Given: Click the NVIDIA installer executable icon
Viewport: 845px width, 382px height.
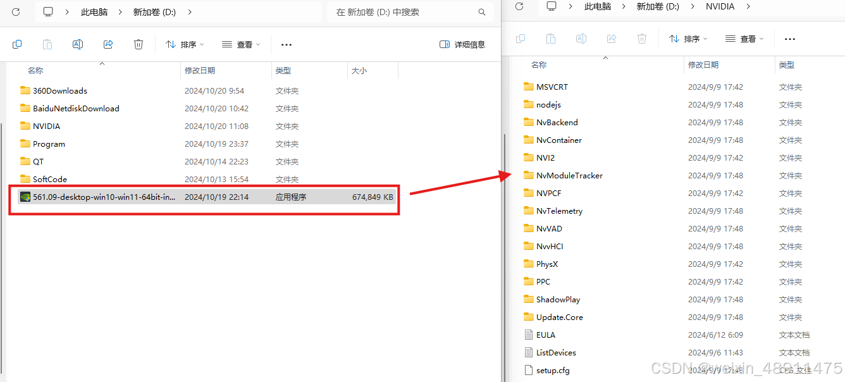Looking at the screenshot, I should (x=25, y=197).
